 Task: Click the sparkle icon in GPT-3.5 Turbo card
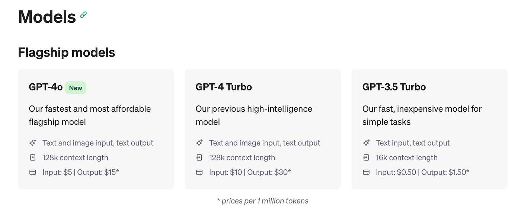(x=366, y=143)
